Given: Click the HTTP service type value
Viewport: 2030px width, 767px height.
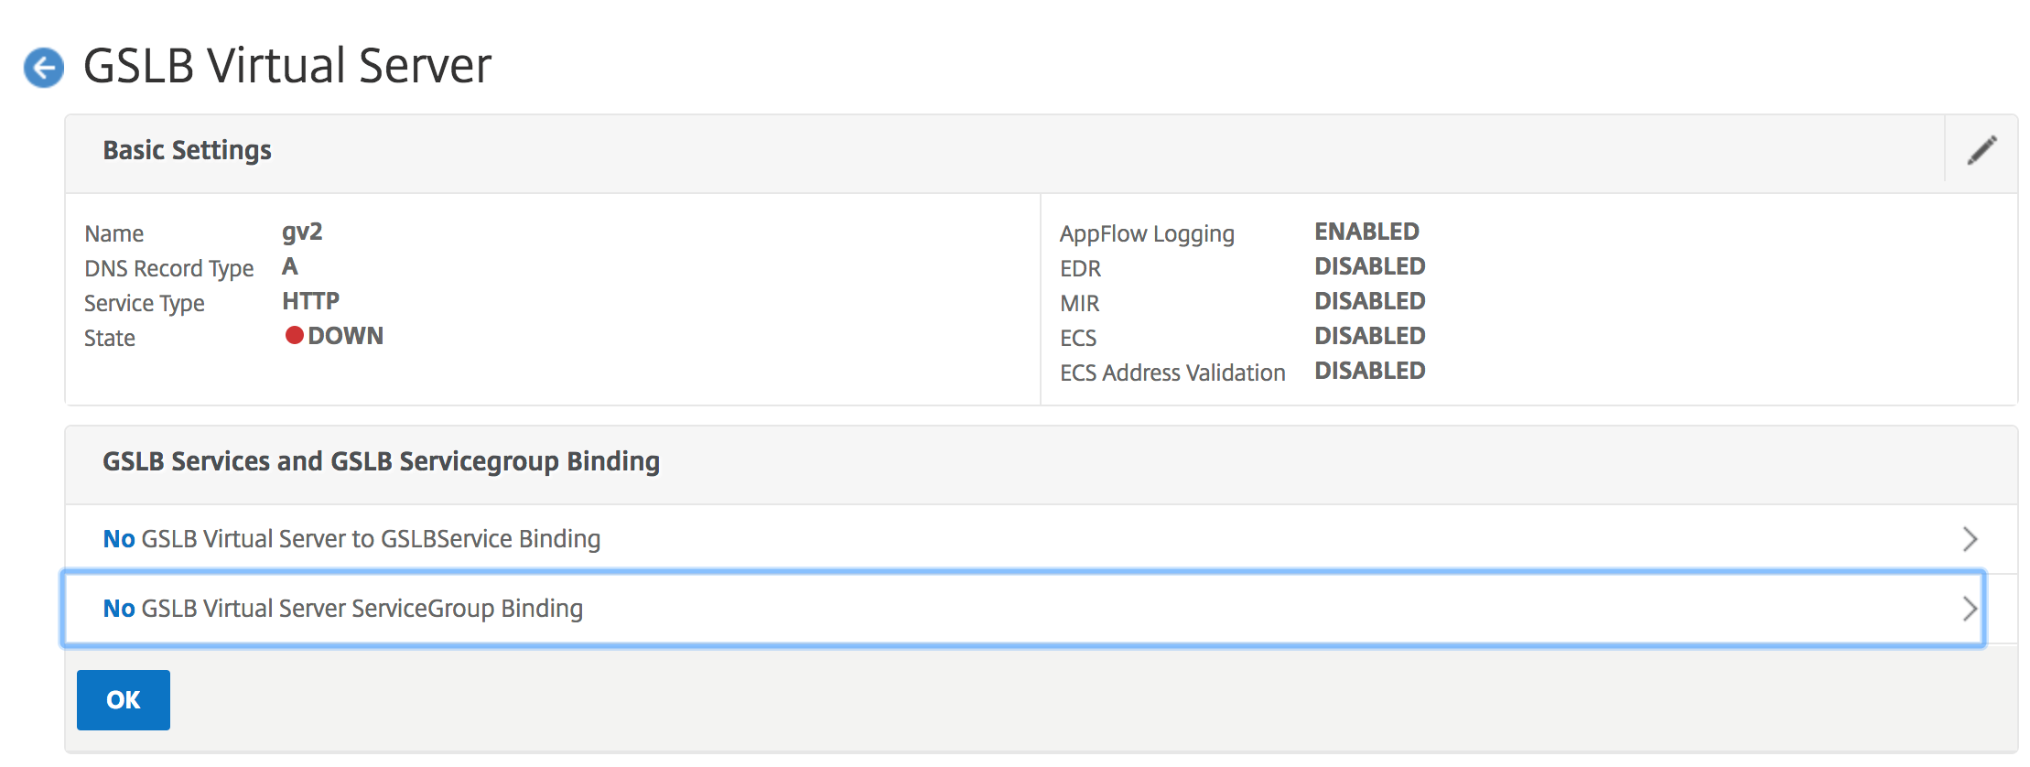Looking at the screenshot, I should pyautogui.click(x=310, y=301).
